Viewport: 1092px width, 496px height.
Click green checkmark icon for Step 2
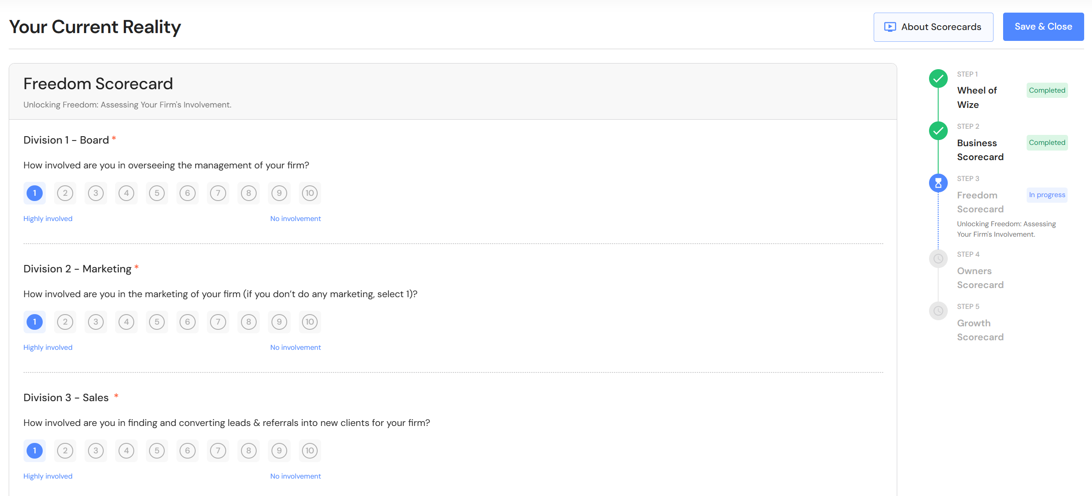click(x=938, y=131)
